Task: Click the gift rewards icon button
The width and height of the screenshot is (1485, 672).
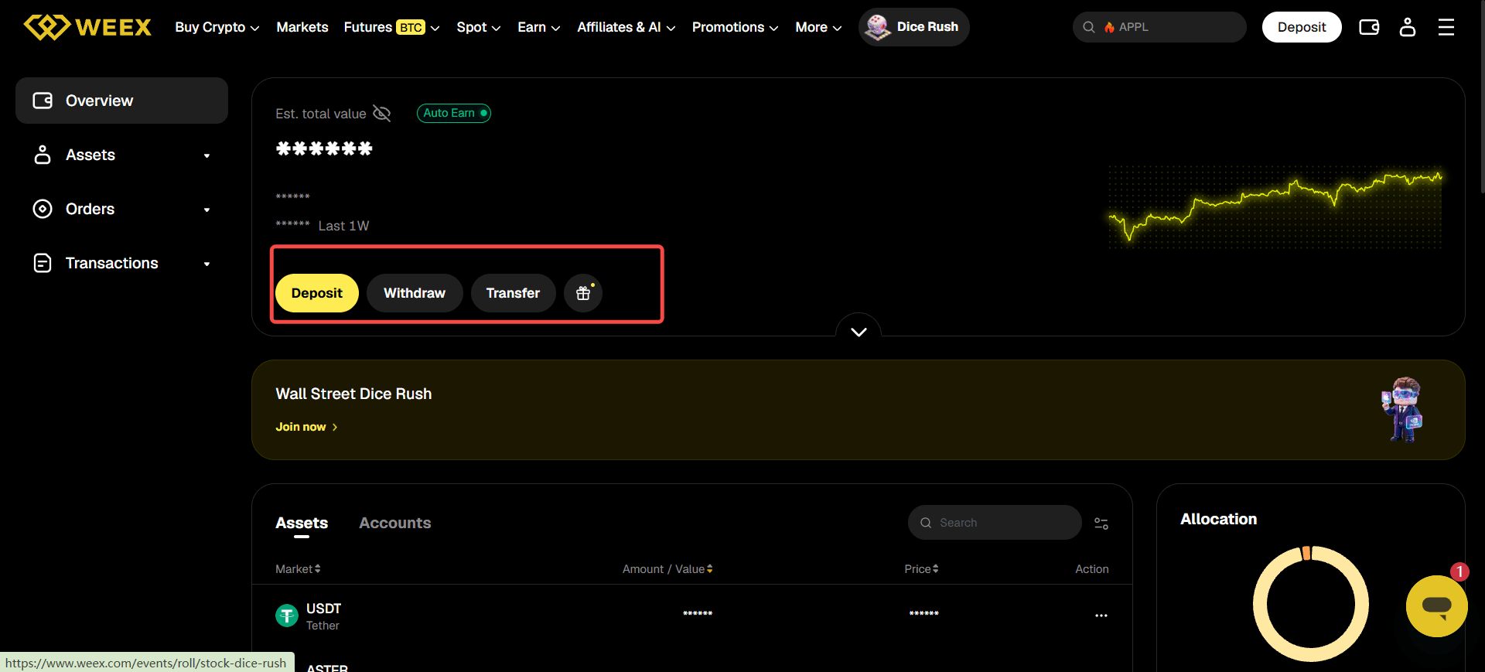Action: [x=583, y=293]
